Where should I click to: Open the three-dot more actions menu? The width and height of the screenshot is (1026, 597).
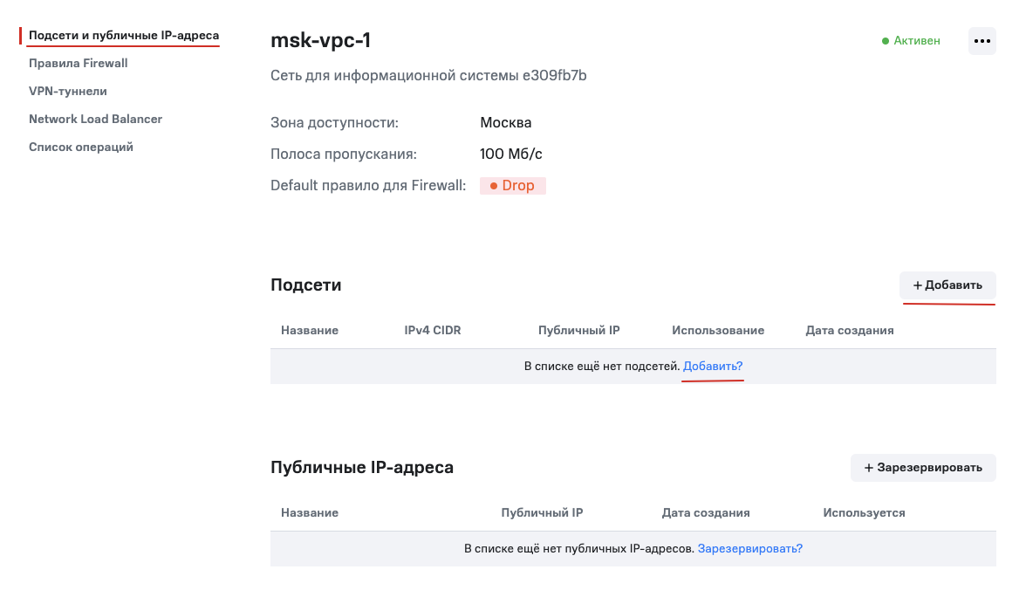[x=982, y=41]
